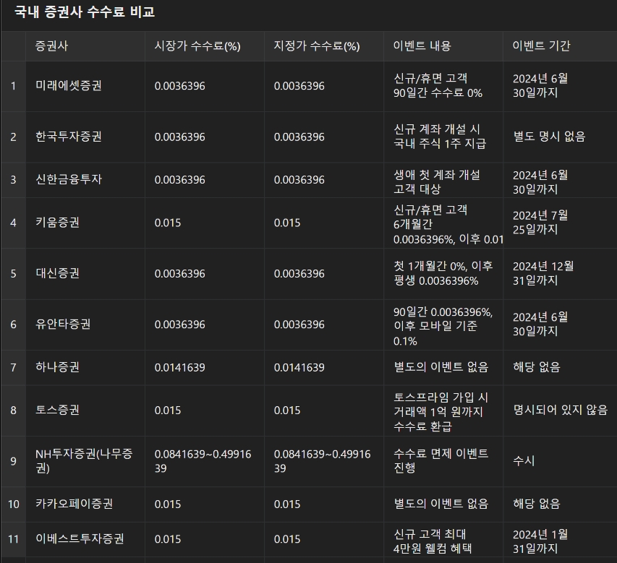617x563 pixels.
Task: Click NH투자증권 market fee range cell
Action: [205, 461]
